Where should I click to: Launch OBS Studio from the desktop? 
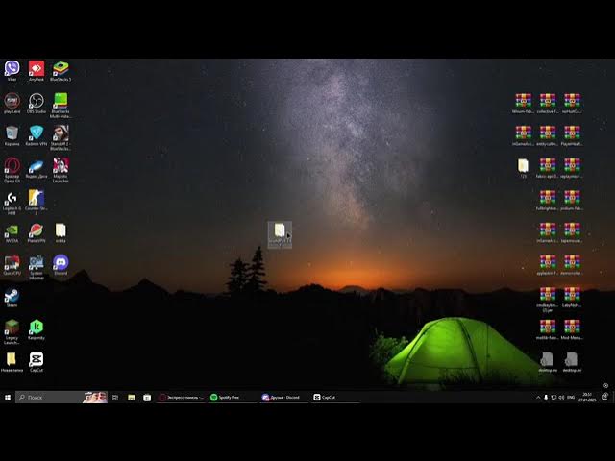(x=37, y=103)
